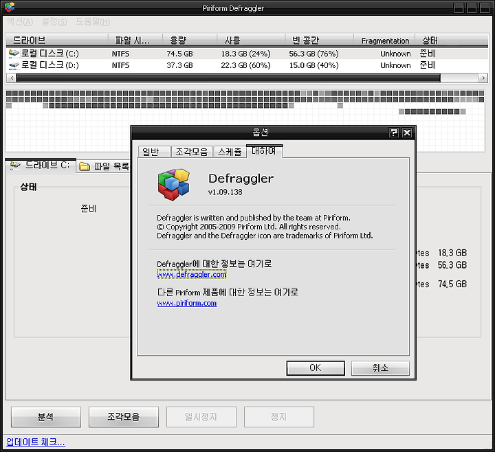Click the drive icon for 로컬 디스크 (D:)

pyautogui.click(x=14, y=65)
